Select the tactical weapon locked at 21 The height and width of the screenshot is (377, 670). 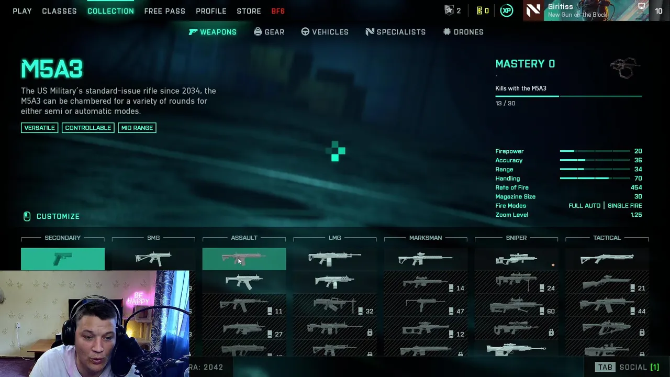[x=607, y=282]
